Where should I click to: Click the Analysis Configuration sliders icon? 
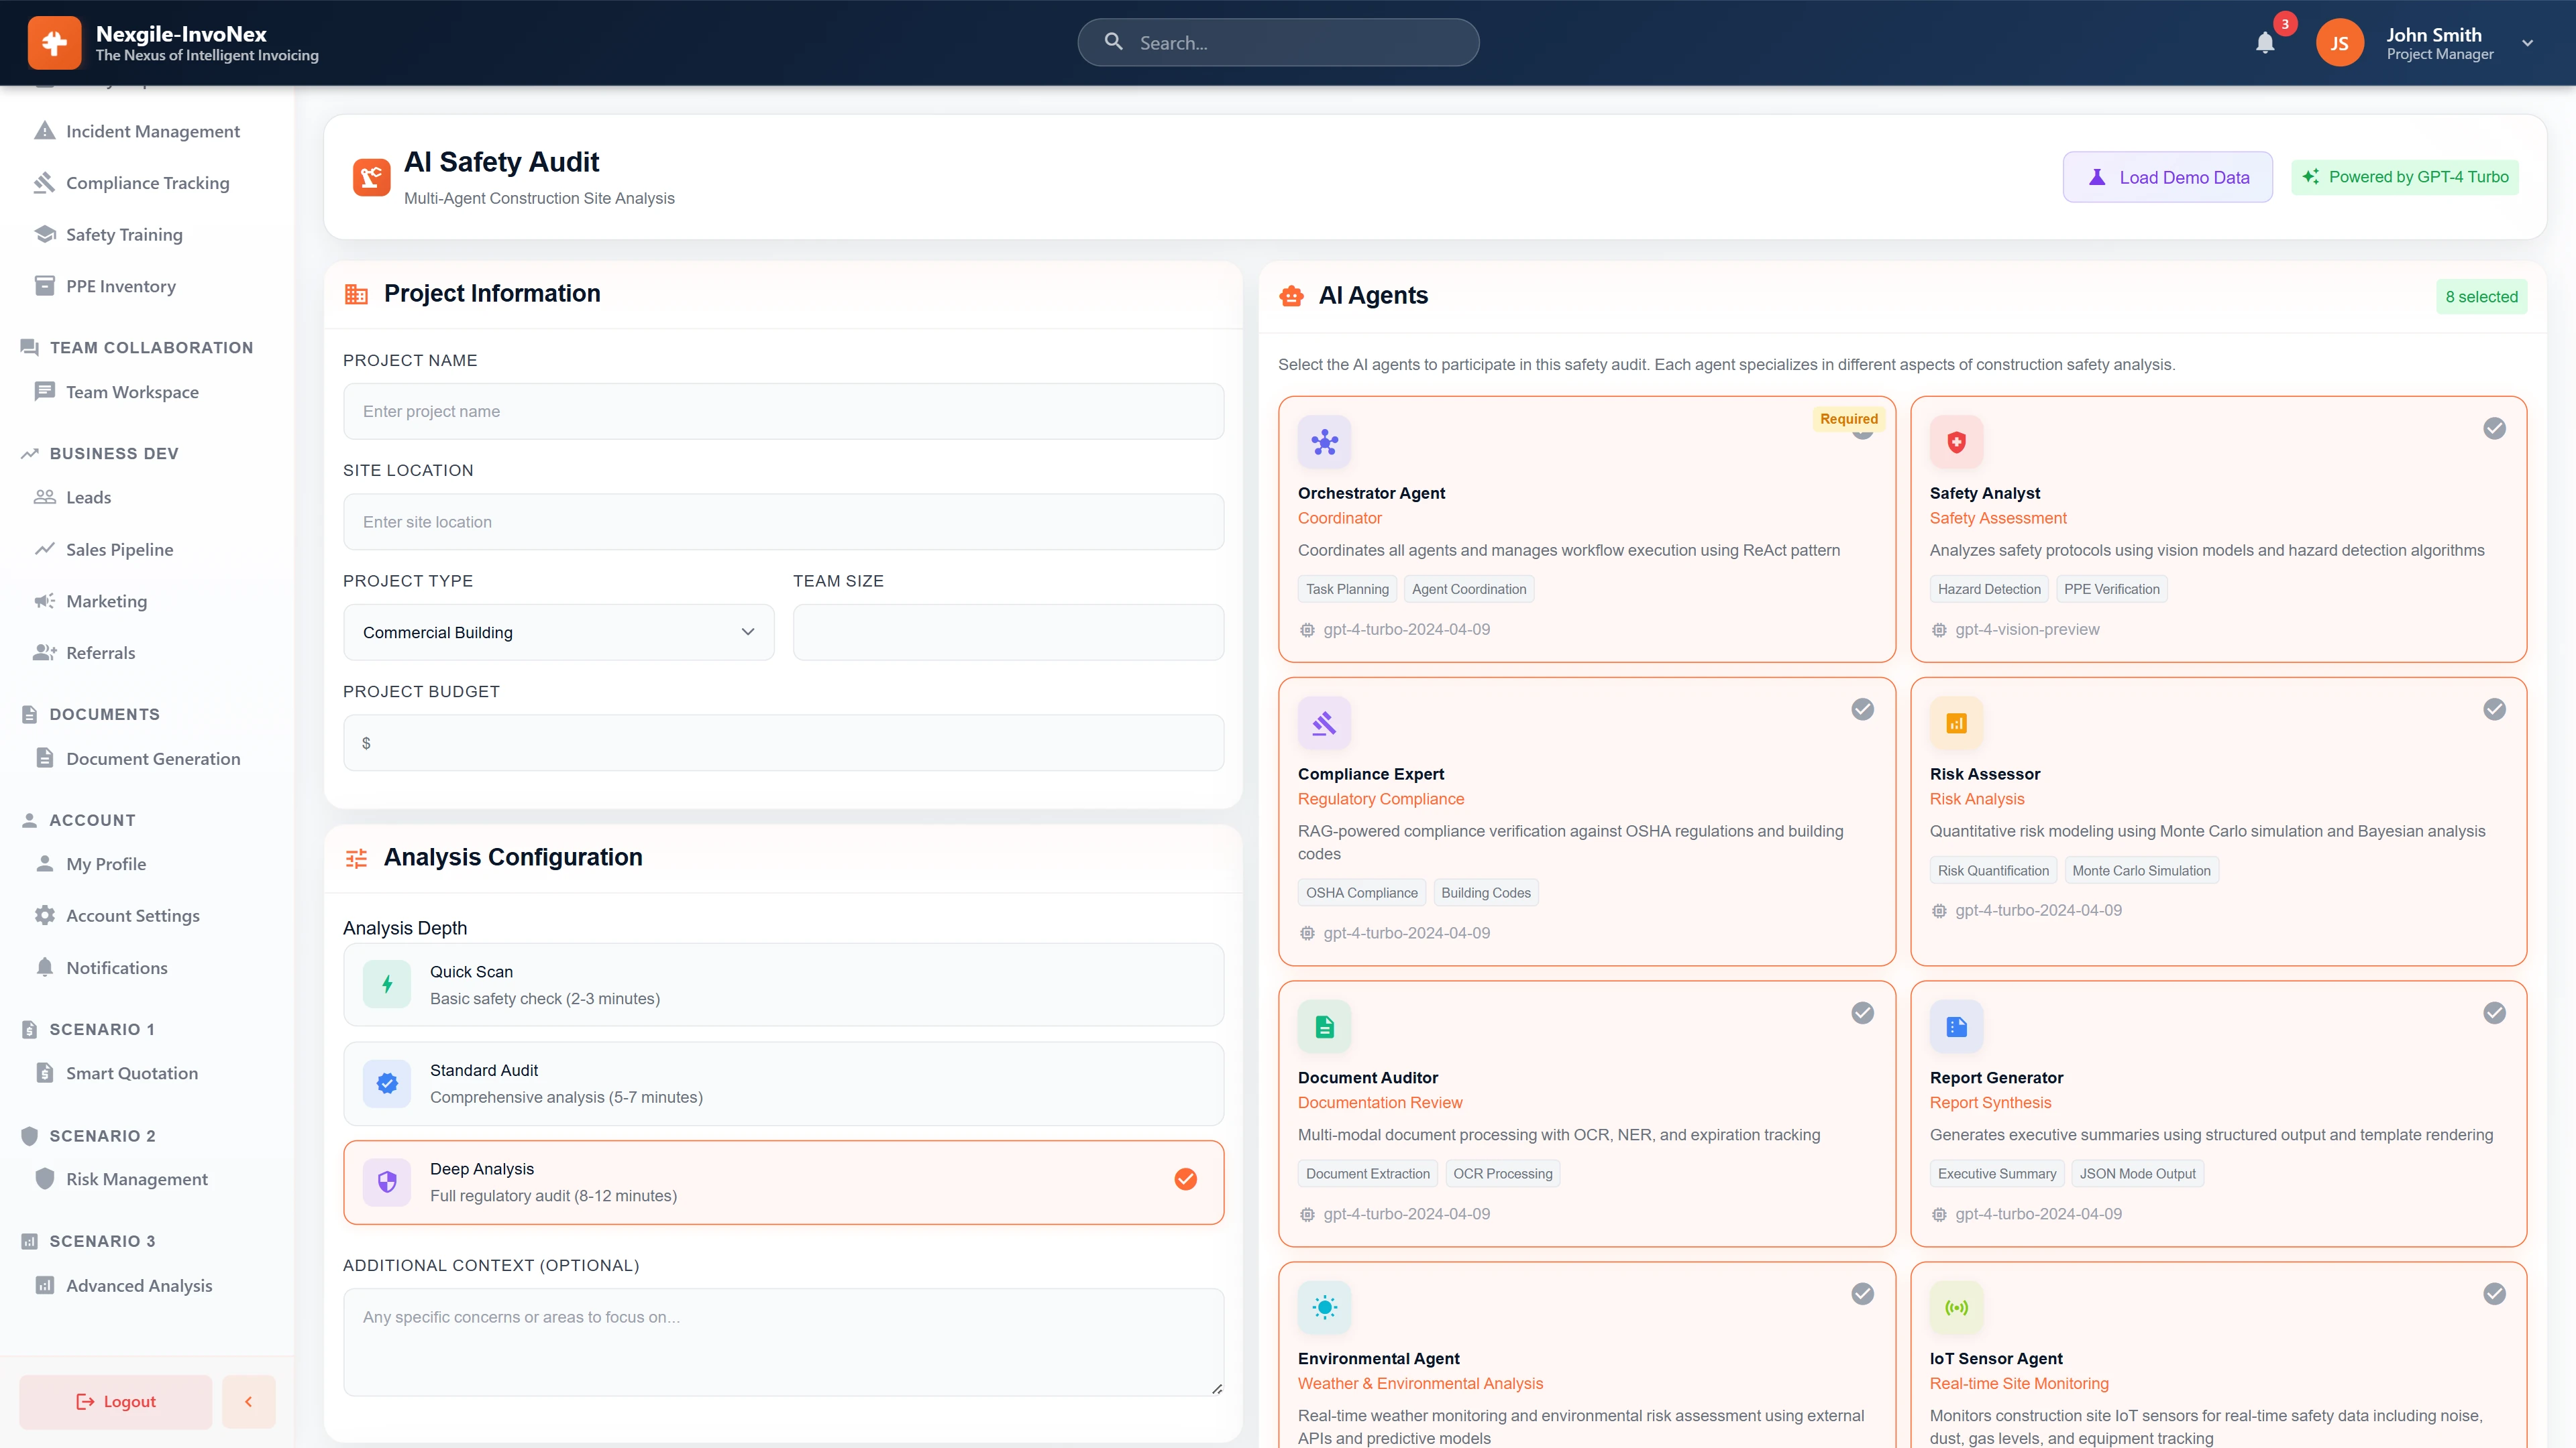tap(356, 857)
